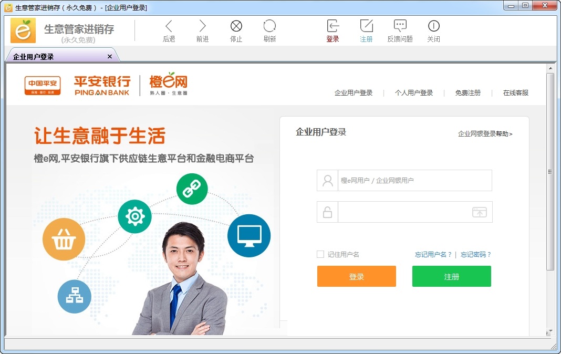Click the scrollbar up arrow

point(550,68)
